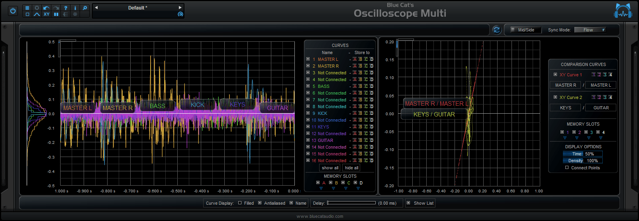Enable the Connect Points checkbox
This screenshot has width=639, height=221.
[x=567, y=168]
